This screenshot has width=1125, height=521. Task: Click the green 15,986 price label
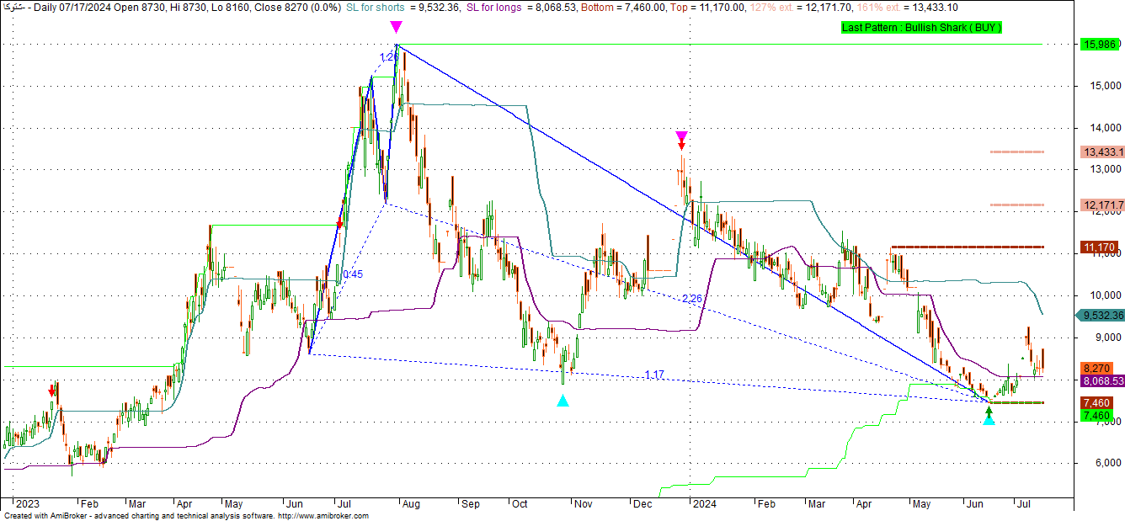(x=1098, y=45)
